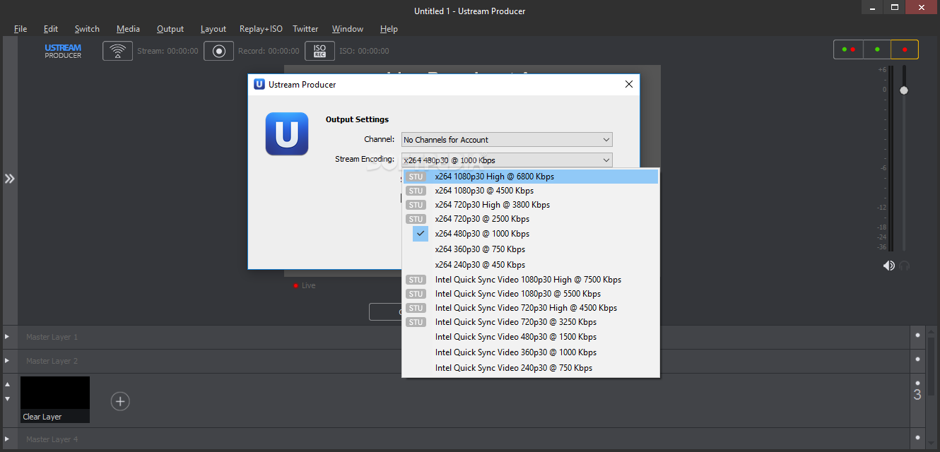Choose x264 1080p30 @ 4500 Kbps
The width and height of the screenshot is (940, 452).
pos(531,191)
